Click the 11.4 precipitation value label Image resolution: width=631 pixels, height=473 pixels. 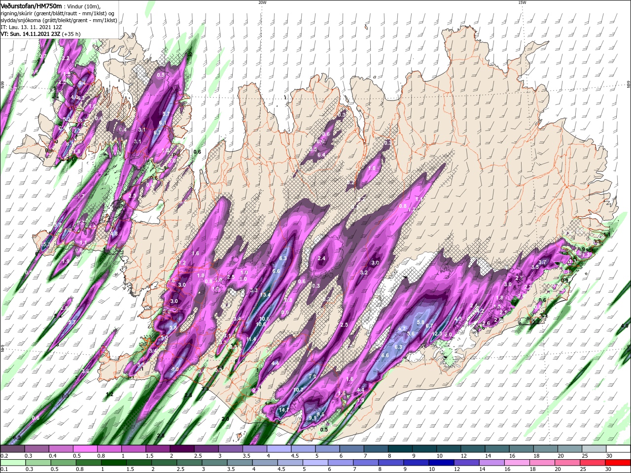tap(251, 339)
